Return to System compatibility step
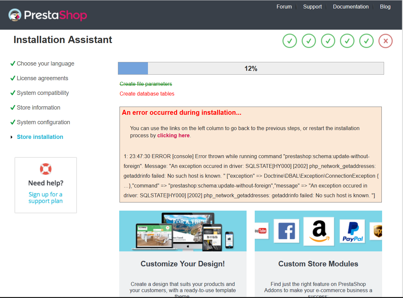The image size is (403, 298). 43,93
